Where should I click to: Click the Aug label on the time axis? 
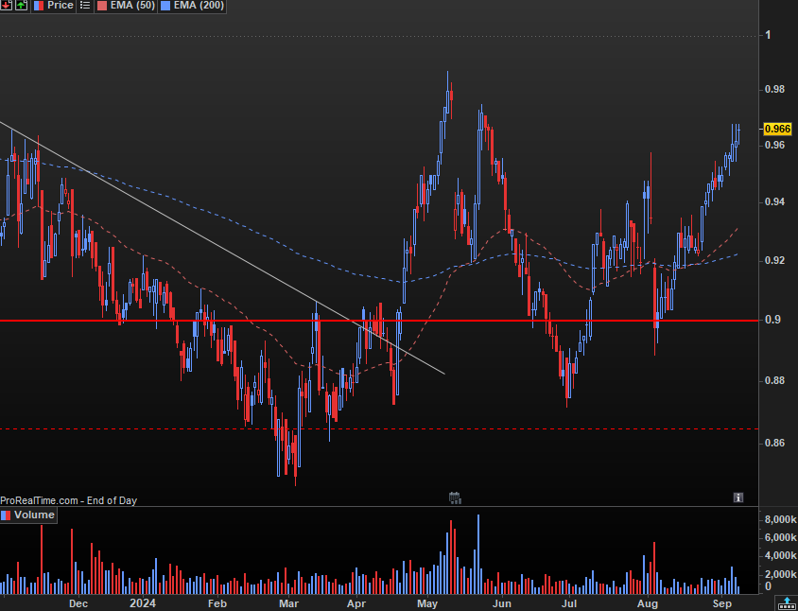[648, 603]
